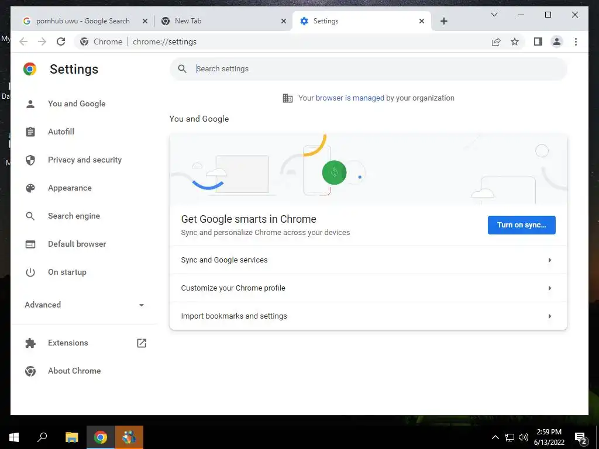Screen dimensions: 599x449
Task: Open Sync and Google services row
Action: 369,260
